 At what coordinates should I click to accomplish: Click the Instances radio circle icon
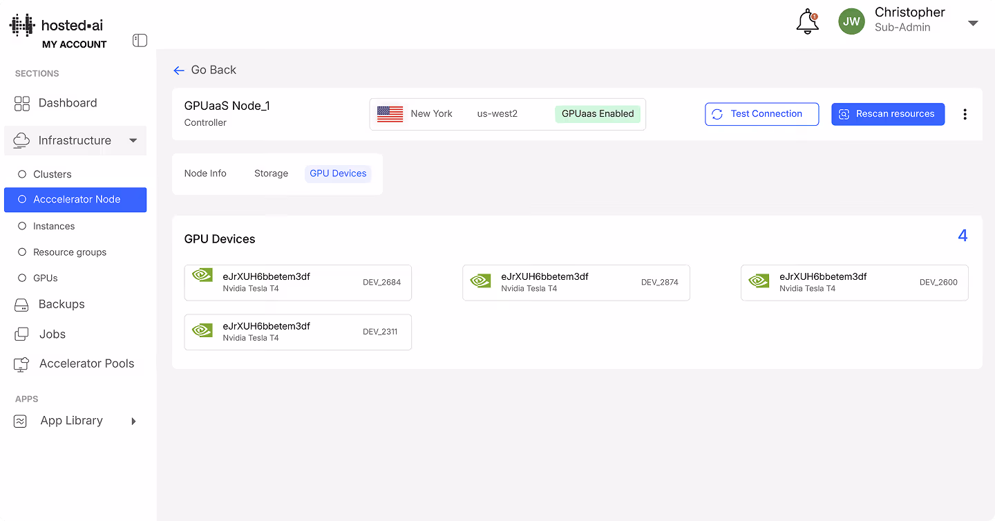21,226
